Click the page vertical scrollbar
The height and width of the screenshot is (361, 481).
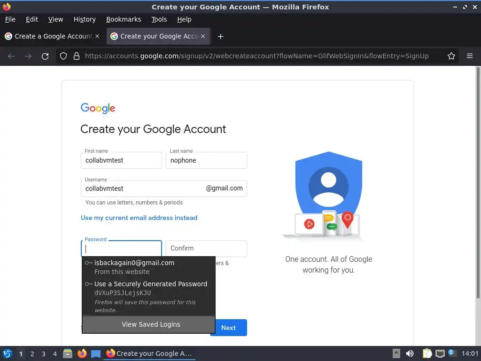[478, 183]
